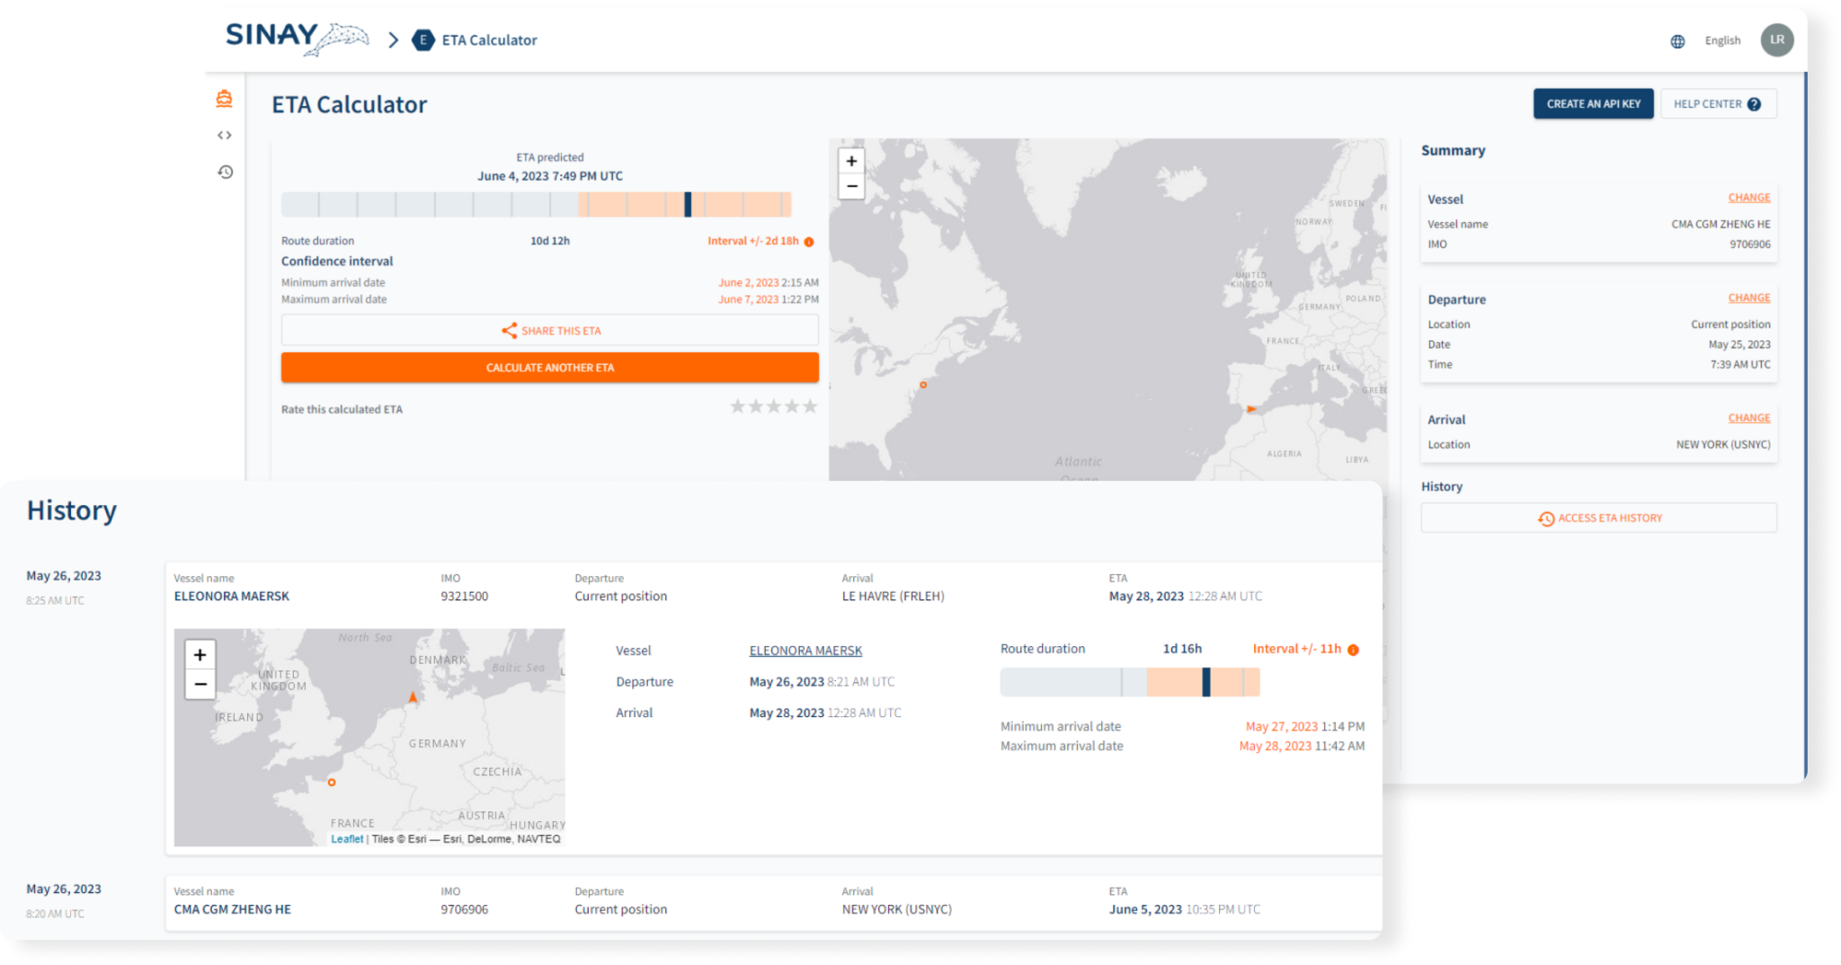This screenshot has height=965, width=1841.
Task: Click the New York destination marker on map
Action: [x=923, y=385]
